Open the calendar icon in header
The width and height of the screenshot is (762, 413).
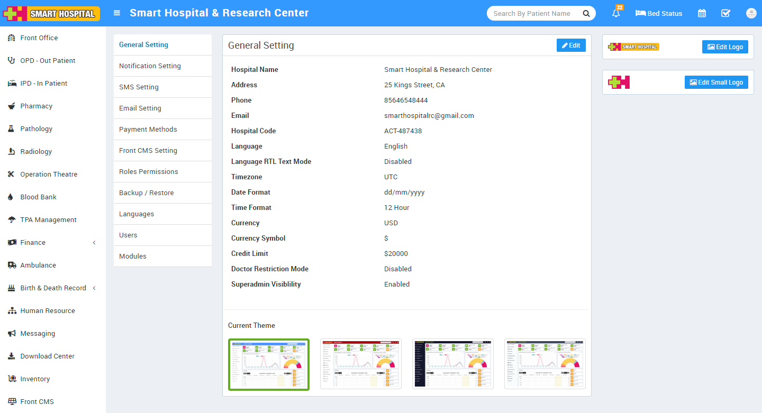coord(702,13)
